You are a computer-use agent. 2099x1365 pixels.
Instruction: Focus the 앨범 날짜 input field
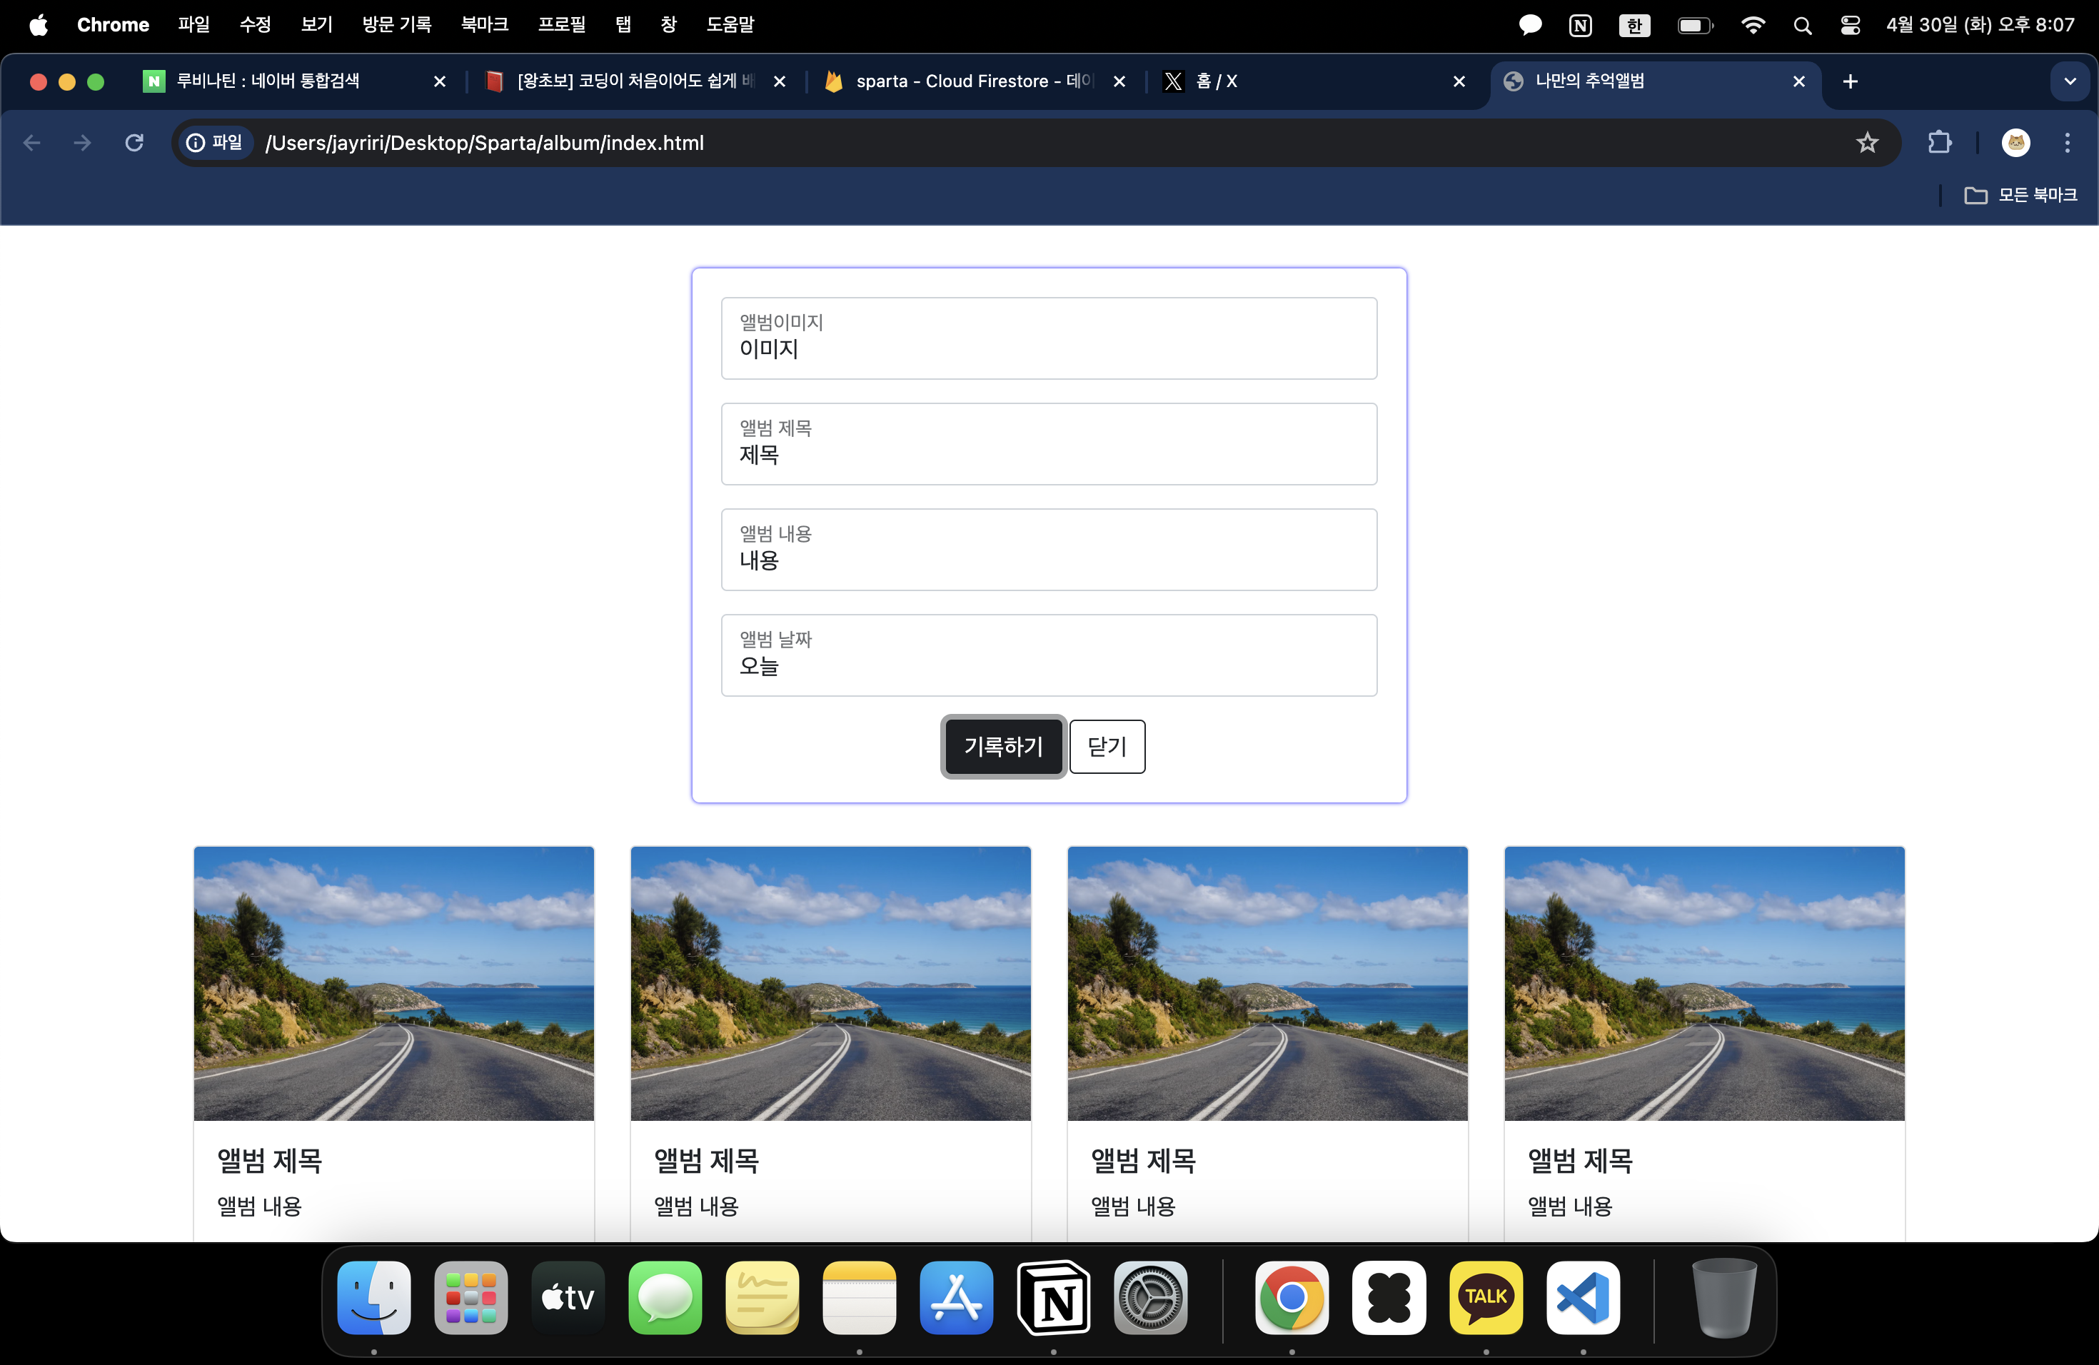pyautogui.click(x=1049, y=656)
